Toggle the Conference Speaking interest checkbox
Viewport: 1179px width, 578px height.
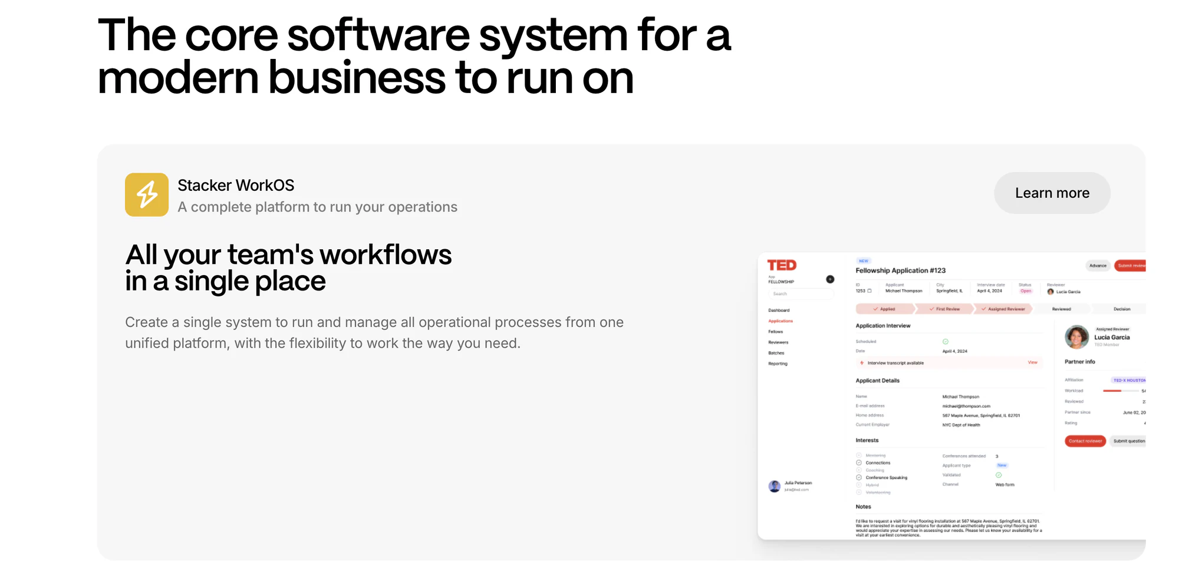859,477
